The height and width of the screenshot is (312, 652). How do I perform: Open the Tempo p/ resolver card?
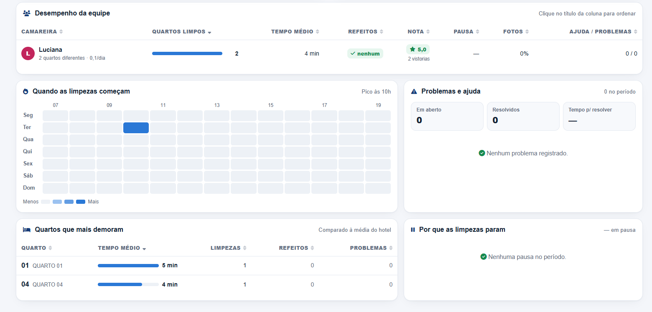pyautogui.click(x=599, y=116)
